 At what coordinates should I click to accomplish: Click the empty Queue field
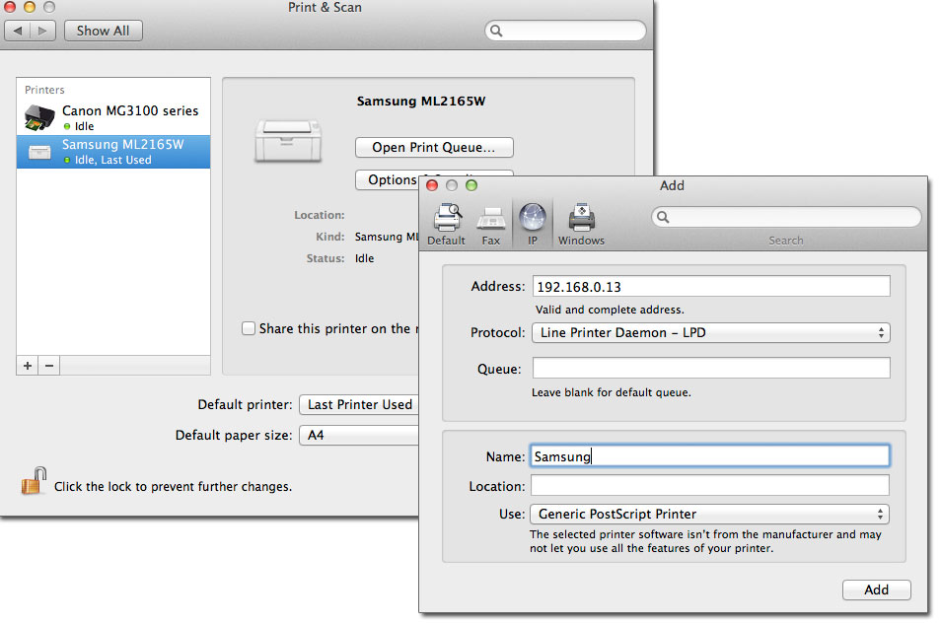[x=711, y=369]
